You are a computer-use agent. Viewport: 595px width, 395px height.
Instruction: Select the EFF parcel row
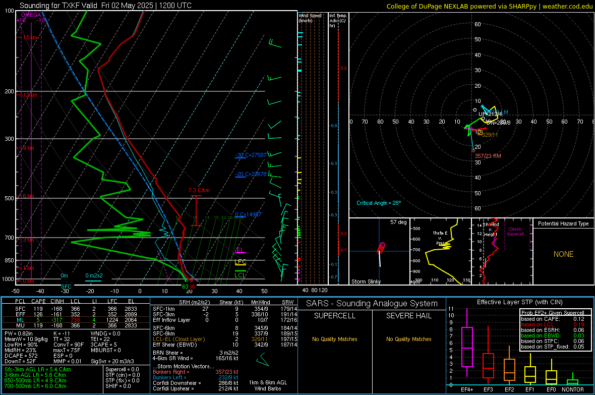coord(75,314)
